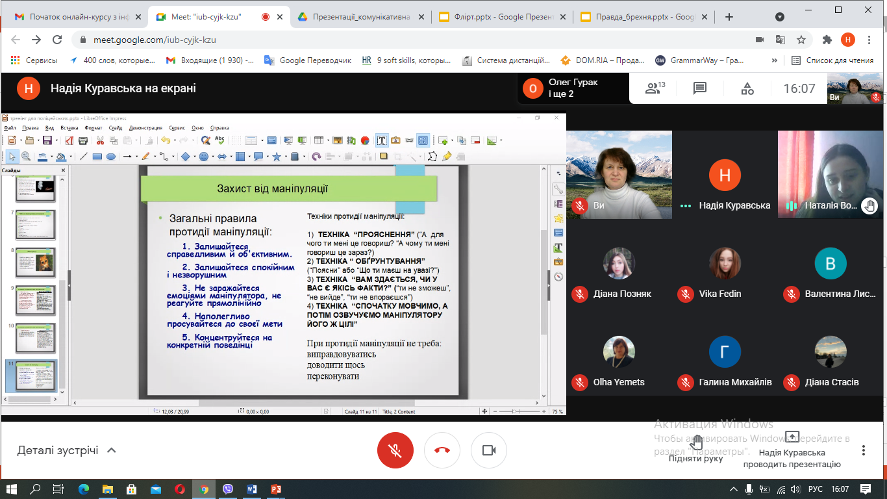The height and width of the screenshot is (499, 887).
Task: Toggle the camera on or off
Action: coord(489,450)
